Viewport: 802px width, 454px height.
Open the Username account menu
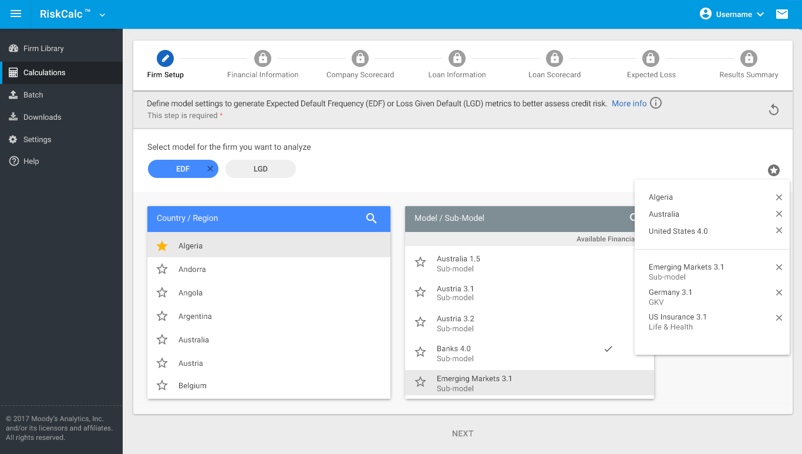732,14
